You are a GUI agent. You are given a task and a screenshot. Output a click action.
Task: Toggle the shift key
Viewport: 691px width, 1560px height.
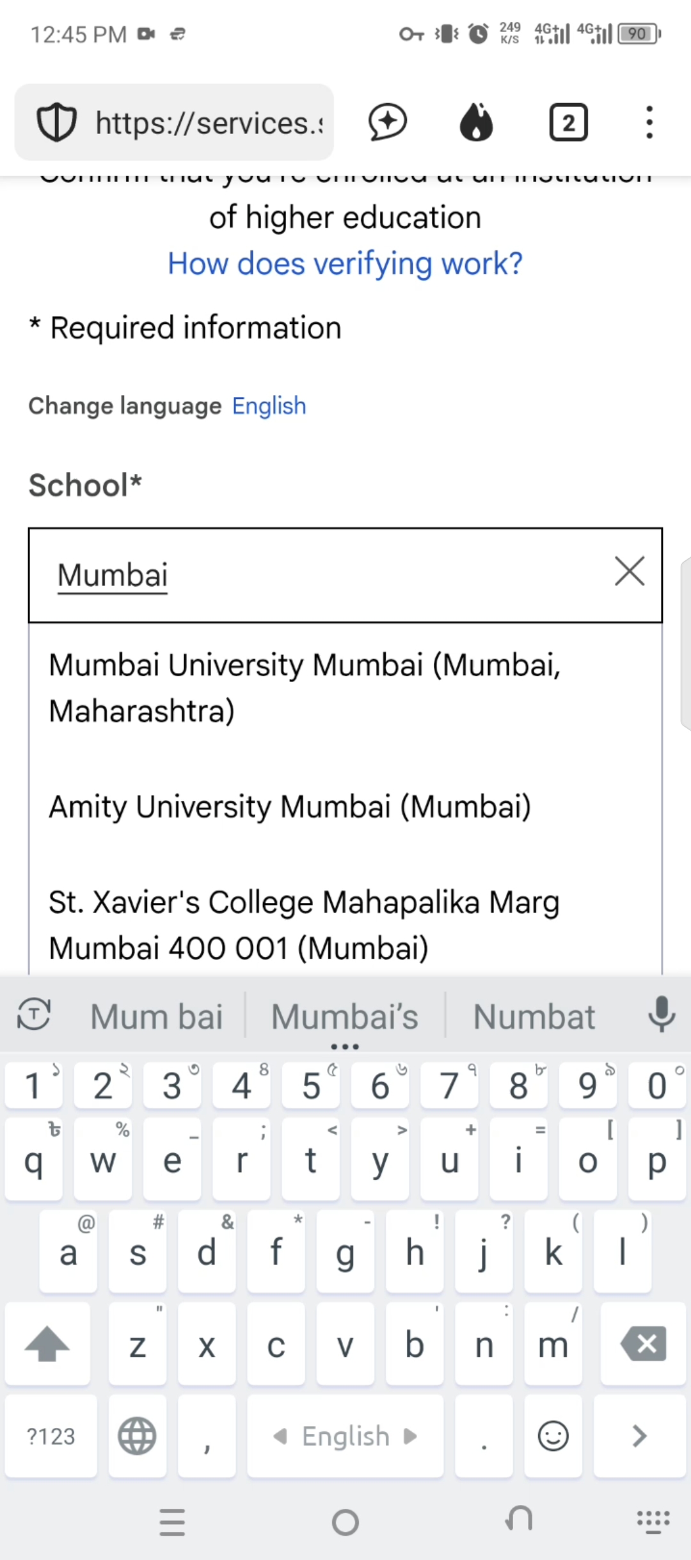click(47, 1344)
